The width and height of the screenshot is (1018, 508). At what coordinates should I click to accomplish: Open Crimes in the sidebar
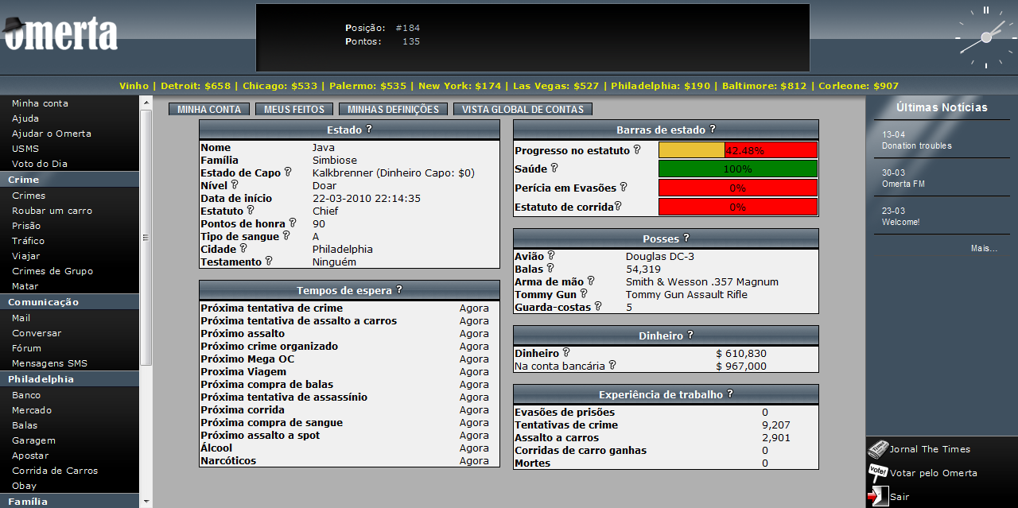click(x=29, y=196)
